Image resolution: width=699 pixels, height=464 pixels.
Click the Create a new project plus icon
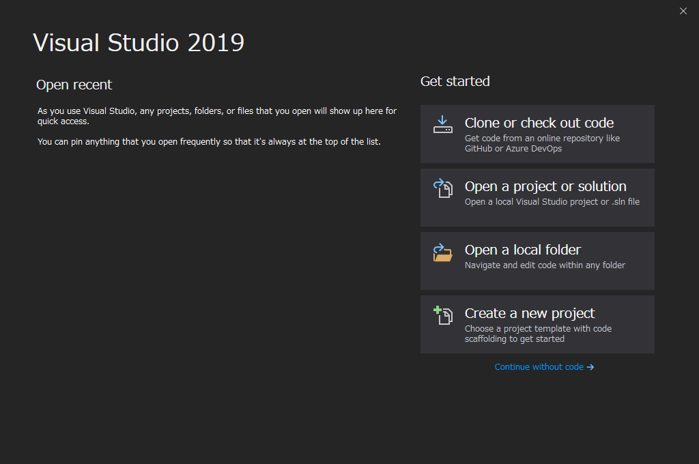[x=442, y=315]
